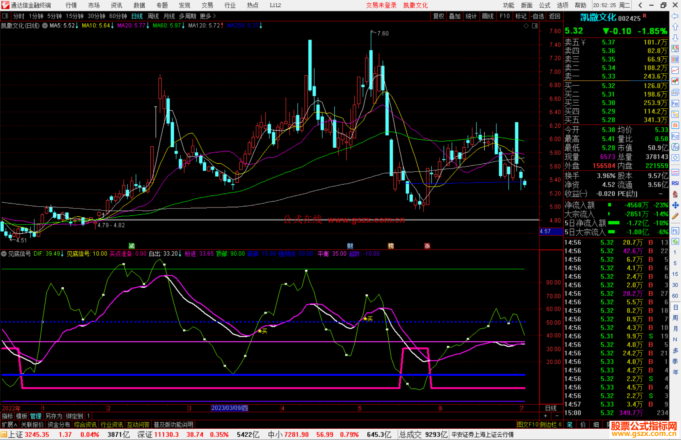Screen dimensions: 681x440
Task: Click the plus zoom button under 日线
Action: click(x=545, y=416)
